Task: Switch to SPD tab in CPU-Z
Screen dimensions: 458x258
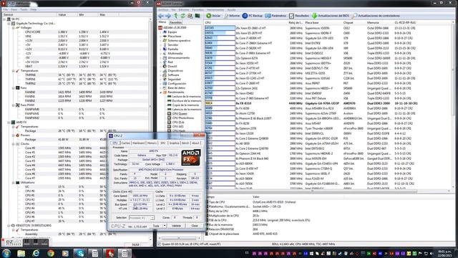Action: (x=162, y=143)
